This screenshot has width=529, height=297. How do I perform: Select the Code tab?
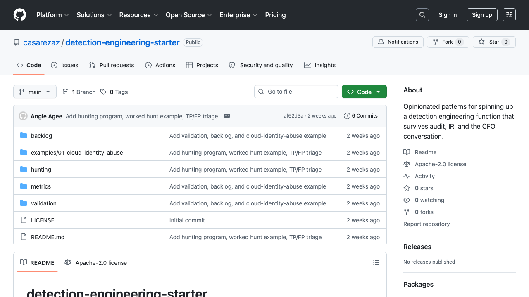(x=29, y=65)
